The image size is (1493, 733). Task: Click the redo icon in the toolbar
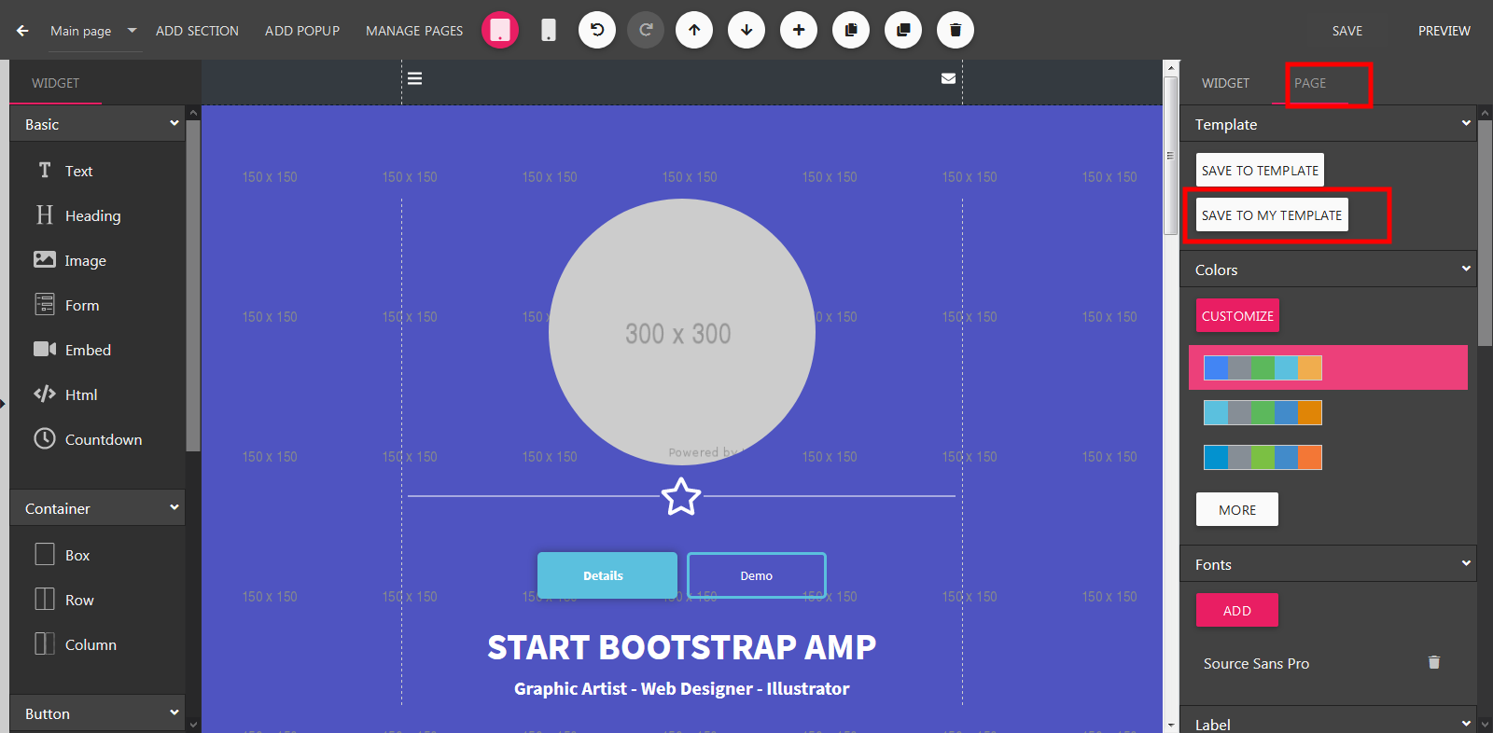pyautogui.click(x=646, y=30)
